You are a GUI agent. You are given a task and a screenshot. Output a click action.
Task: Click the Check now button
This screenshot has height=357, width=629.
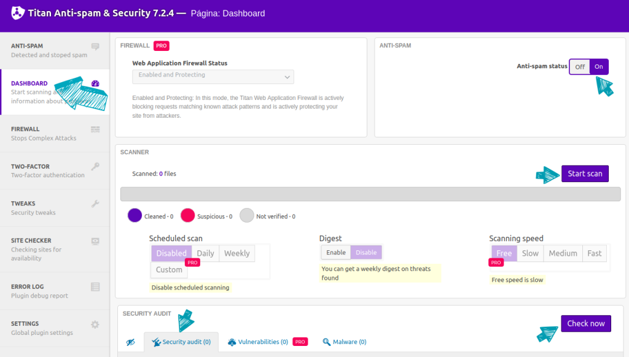point(585,323)
